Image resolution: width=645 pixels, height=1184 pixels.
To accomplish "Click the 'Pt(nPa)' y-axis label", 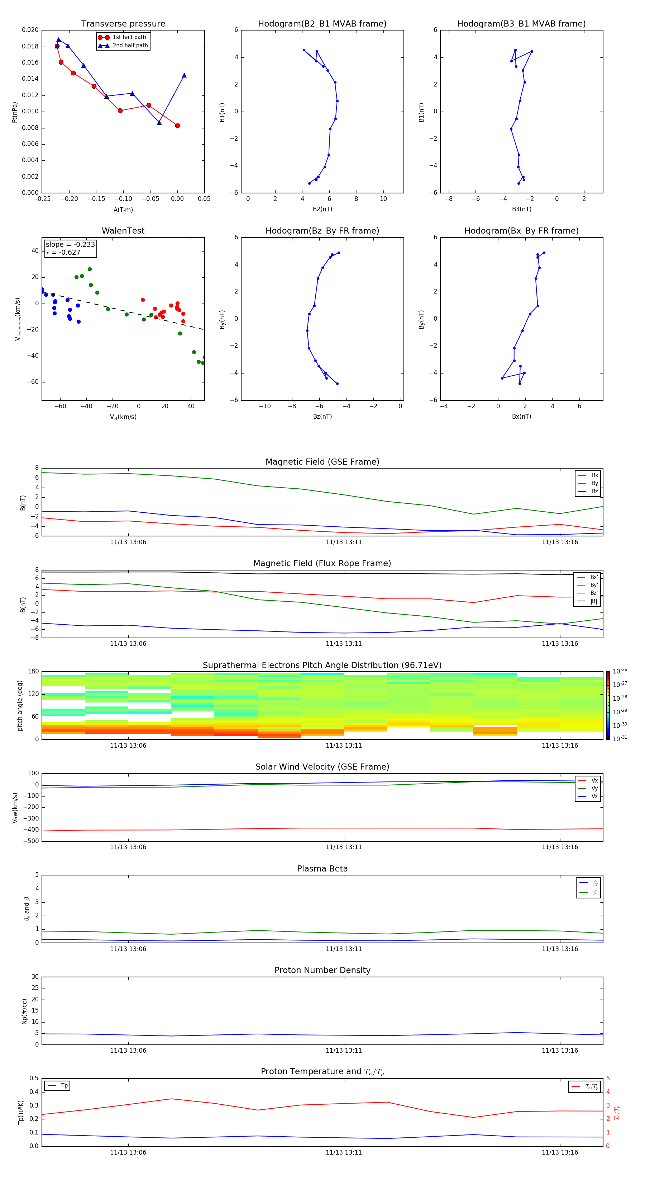I will 15,112.
